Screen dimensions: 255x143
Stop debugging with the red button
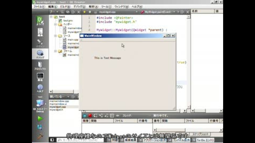pyautogui.click(x=90, y=116)
